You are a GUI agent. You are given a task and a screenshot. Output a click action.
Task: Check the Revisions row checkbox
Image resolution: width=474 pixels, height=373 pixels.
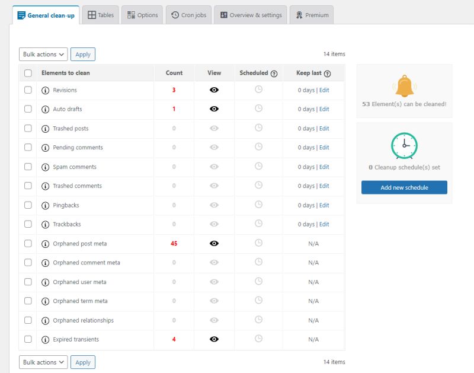(x=28, y=90)
